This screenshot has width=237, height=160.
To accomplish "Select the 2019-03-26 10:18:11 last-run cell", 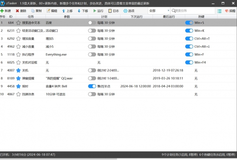I will (168, 78).
